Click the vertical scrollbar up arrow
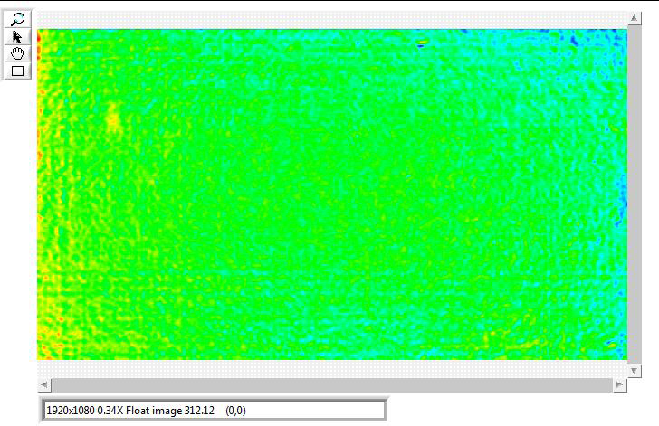The height and width of the screenshot is (426, 659). tap(635, 18)
